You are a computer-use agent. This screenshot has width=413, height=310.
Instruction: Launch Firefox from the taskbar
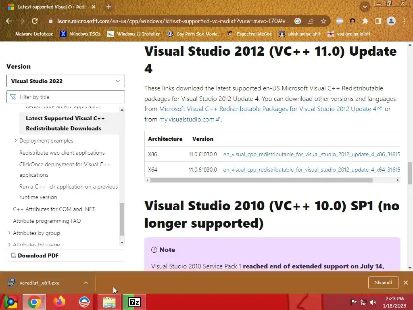point(59,302)
